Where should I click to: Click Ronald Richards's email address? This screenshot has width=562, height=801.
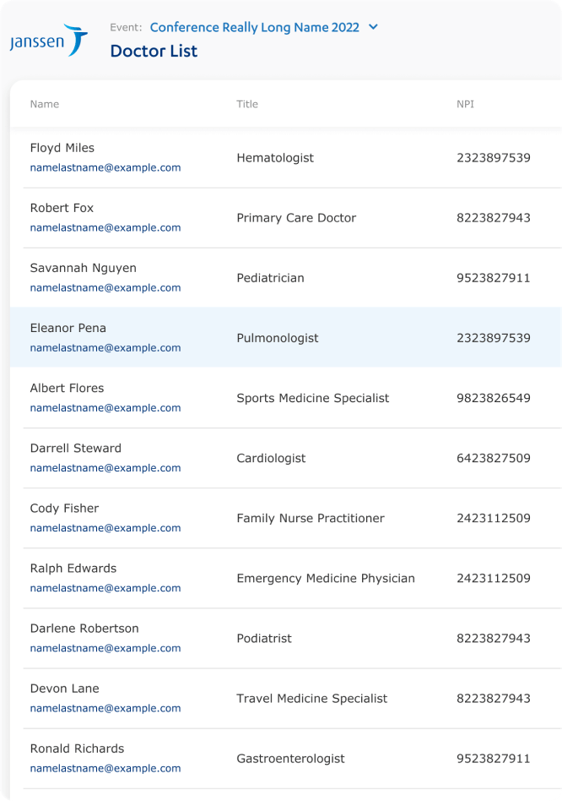point(105,768)
